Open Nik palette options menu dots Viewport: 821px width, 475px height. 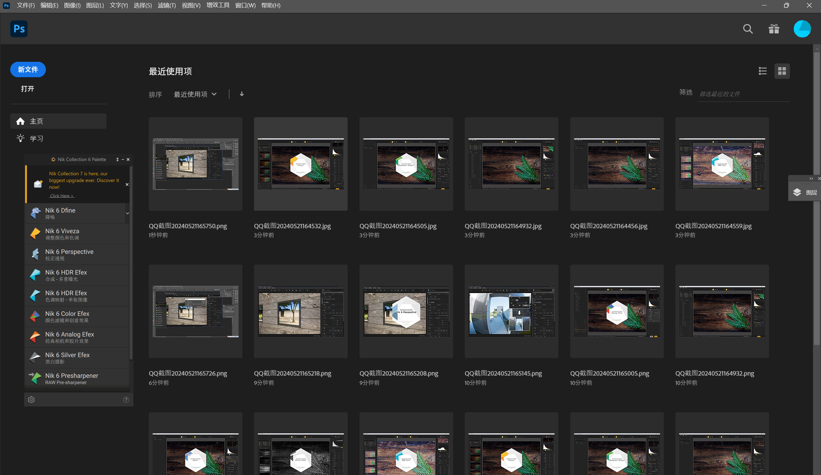pos(117,160)
